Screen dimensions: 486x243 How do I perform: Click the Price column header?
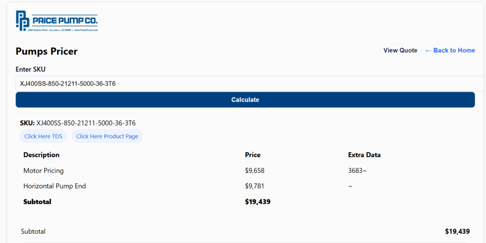click(252, 155)
